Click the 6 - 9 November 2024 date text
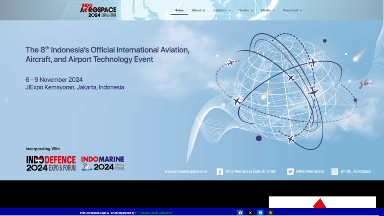Screen dimensions: 384x216 pyautogui.click(x=54, y=79)
